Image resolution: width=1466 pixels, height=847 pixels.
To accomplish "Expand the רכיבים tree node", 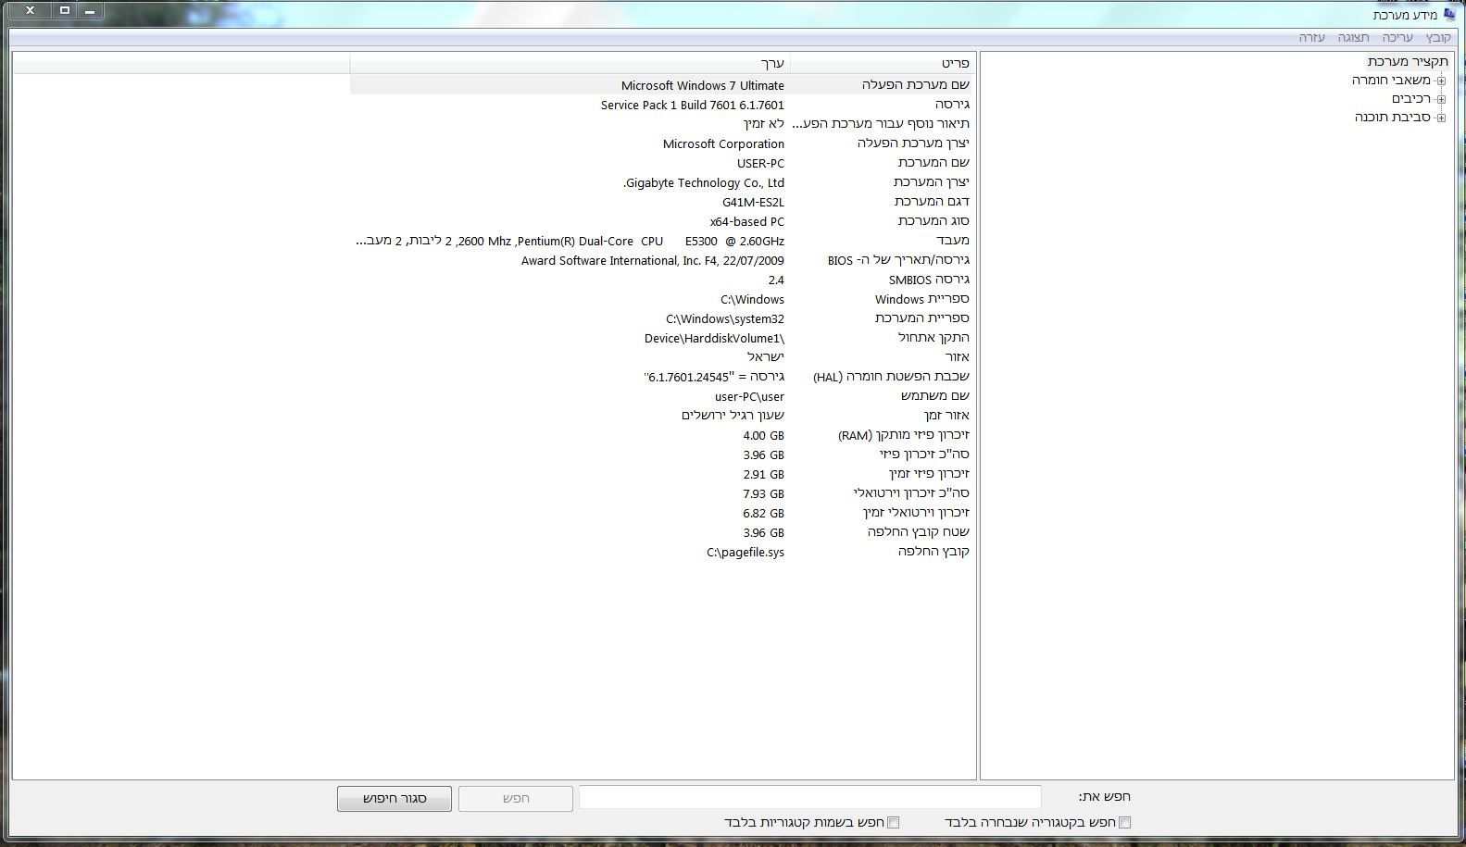I will [x=1441, y=99].
